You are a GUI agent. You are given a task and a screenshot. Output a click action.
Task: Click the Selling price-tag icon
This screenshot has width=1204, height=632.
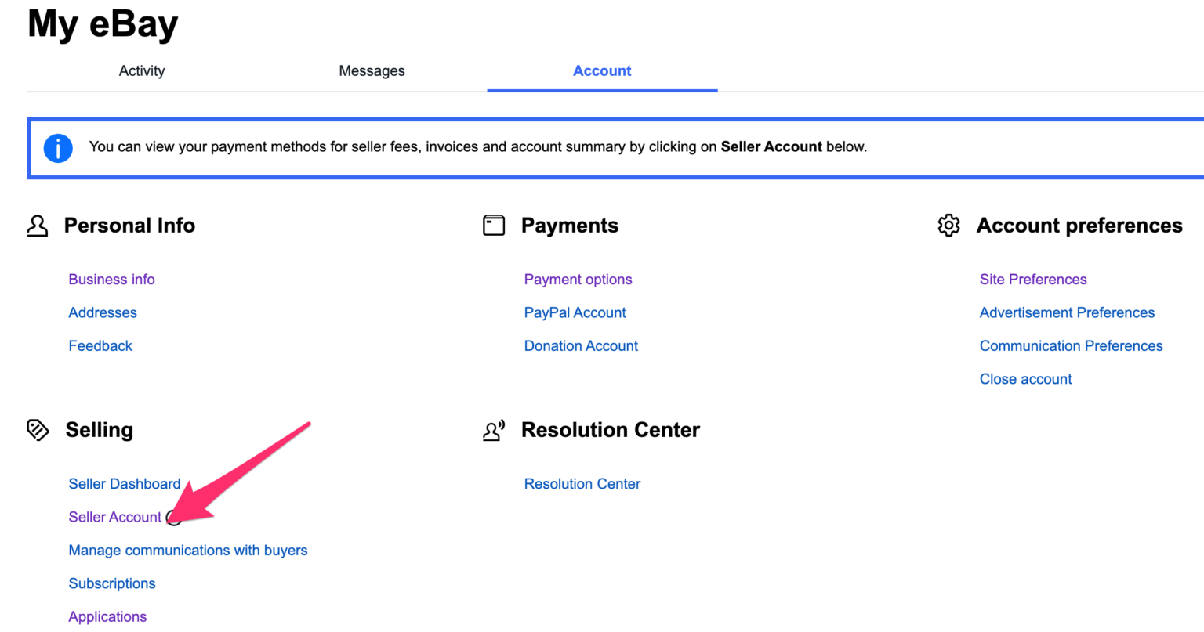tap(37, 429)
